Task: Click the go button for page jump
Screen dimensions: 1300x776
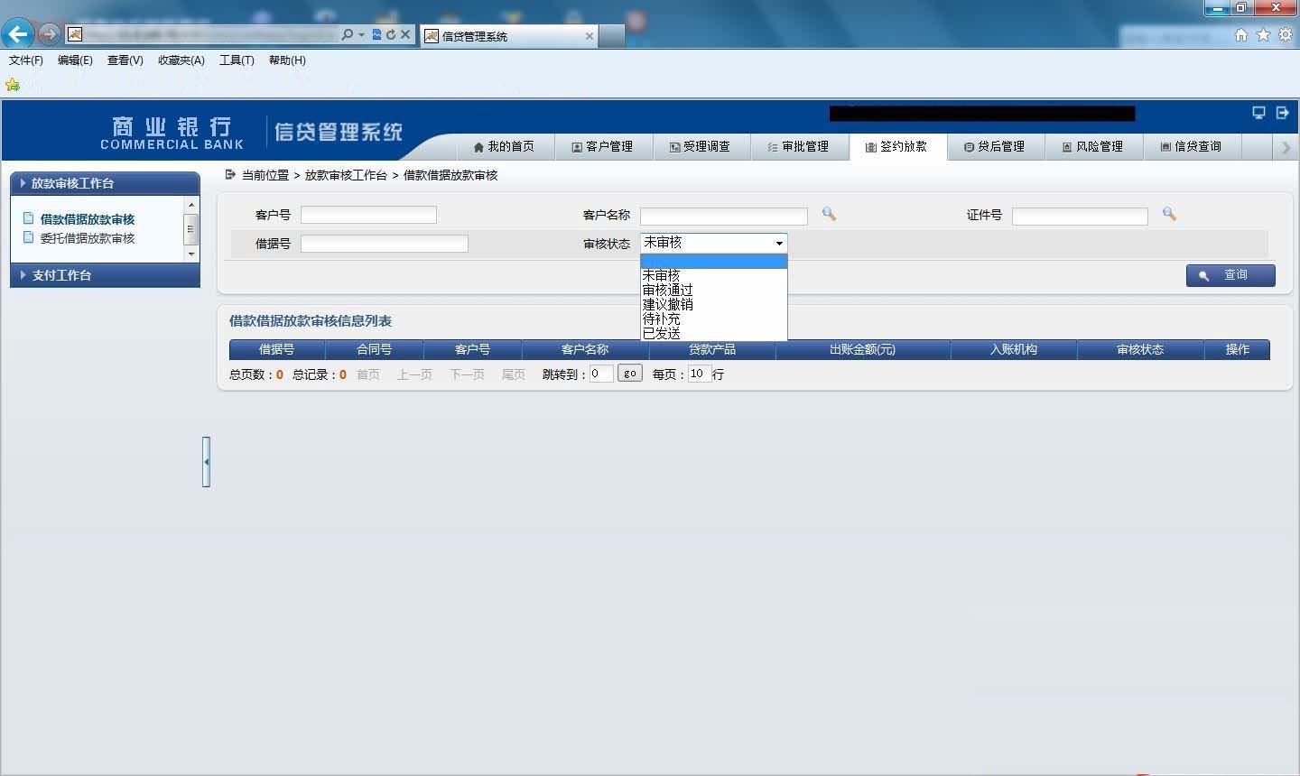Action: coord(630,374)
